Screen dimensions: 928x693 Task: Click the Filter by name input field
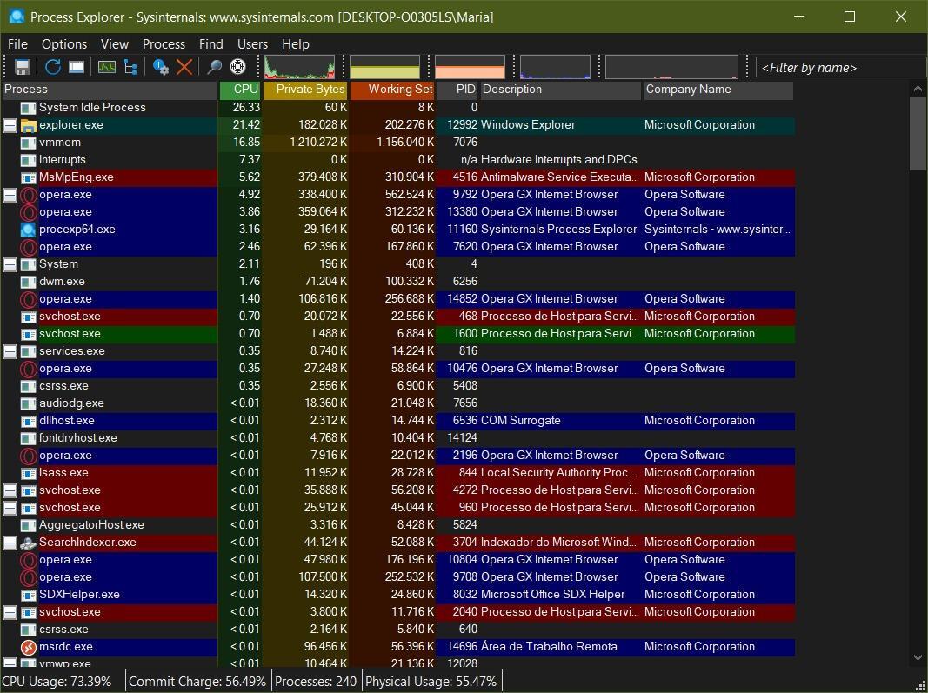click(842, 68)
